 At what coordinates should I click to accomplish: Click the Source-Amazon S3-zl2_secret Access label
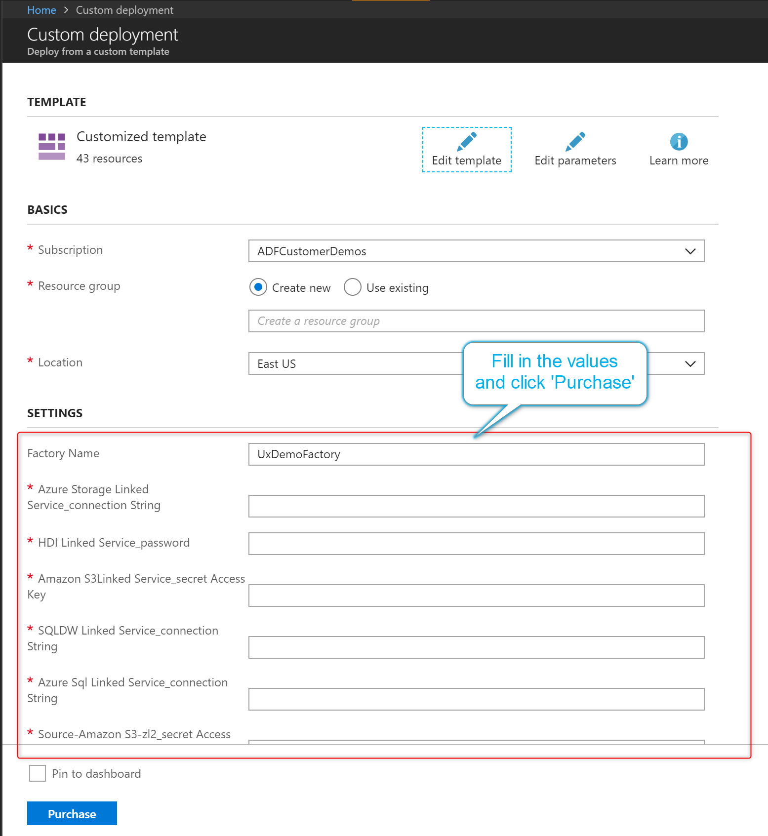click(134, 734)
